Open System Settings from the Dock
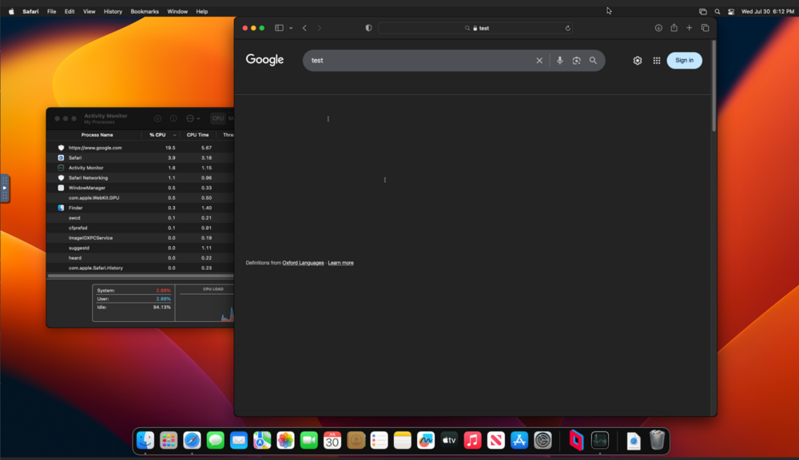799x460 pixels. pyautogui.click(x=543, y=440)
